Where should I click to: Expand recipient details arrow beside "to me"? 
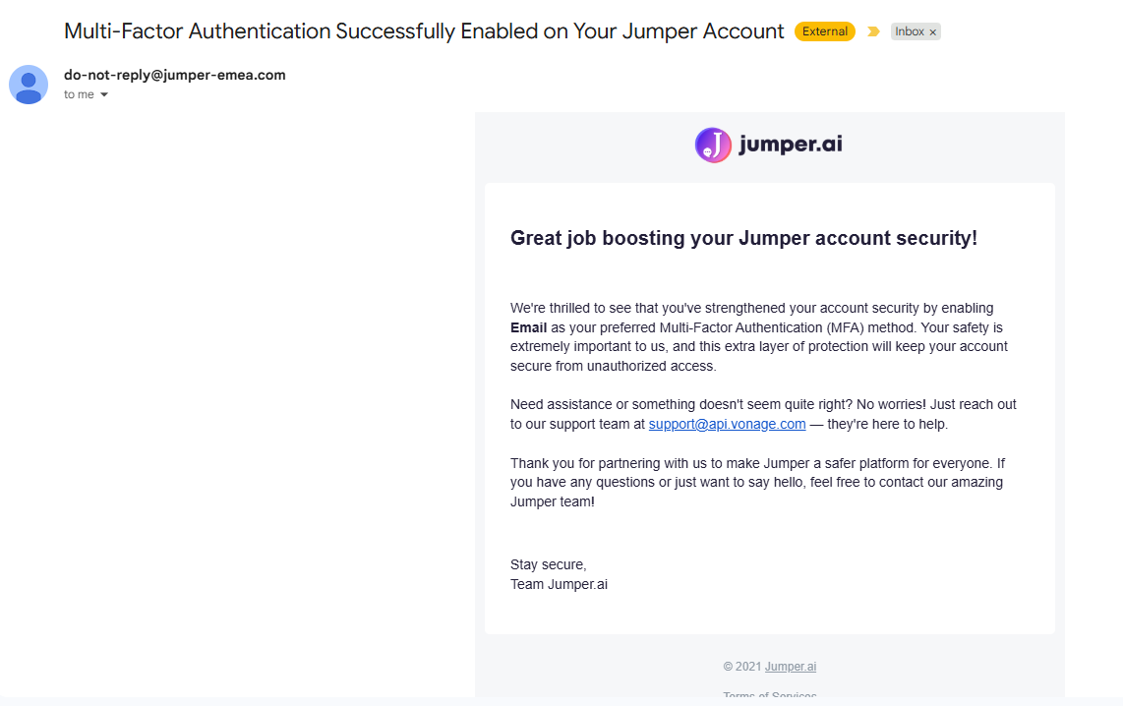click(104, 94)
